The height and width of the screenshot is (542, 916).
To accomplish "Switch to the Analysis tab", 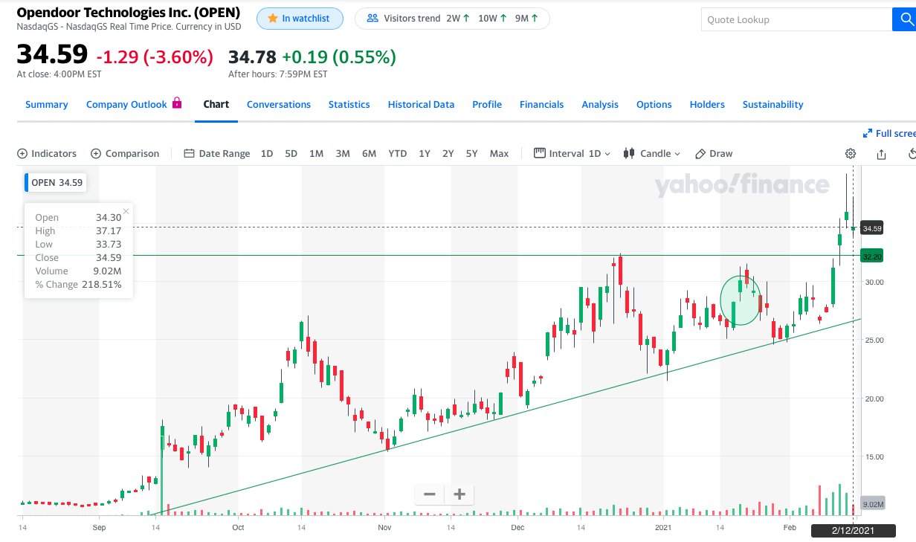I will coord(600,105).
